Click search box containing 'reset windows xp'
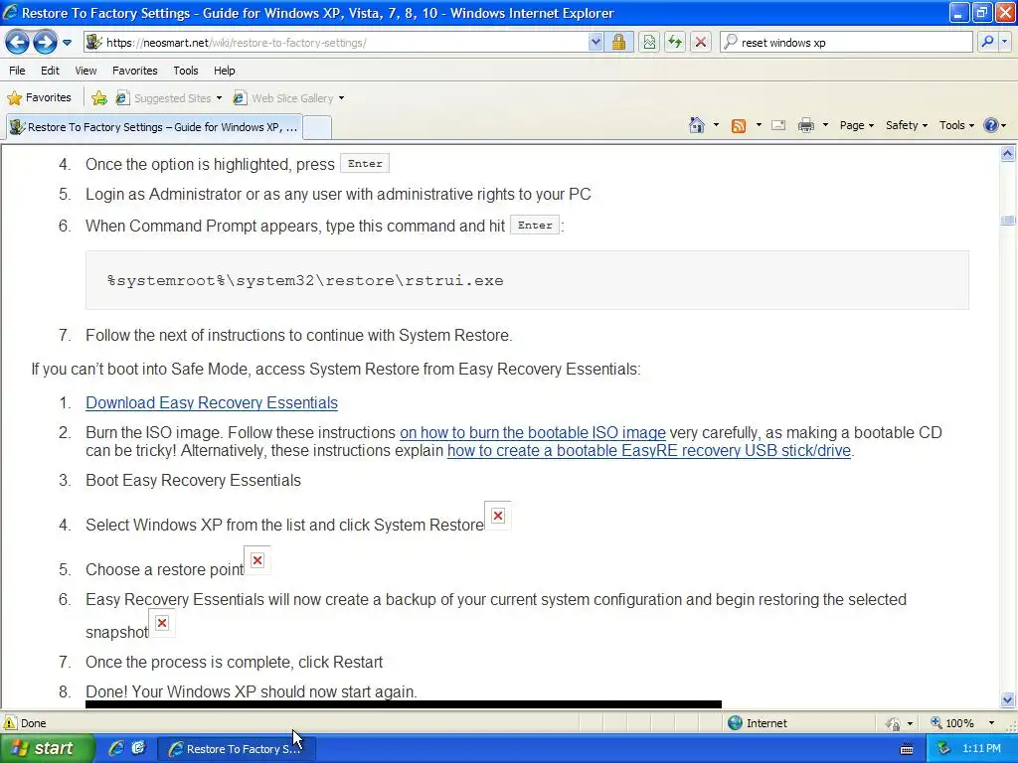Viewport: 1018px width, 763px height. (847, 43)
